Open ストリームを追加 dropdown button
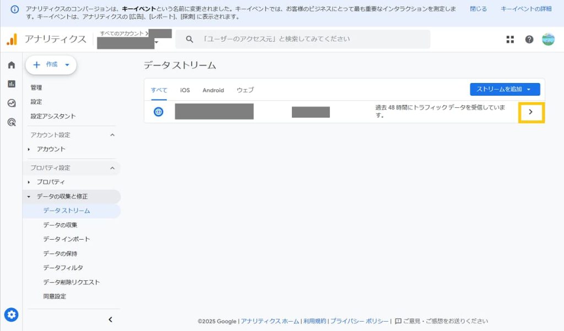Screen dimensions: 564x331 [505, 90]
